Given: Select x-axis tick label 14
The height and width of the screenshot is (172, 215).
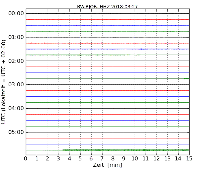Looking at the screenshot, I should tap(178, 159).
